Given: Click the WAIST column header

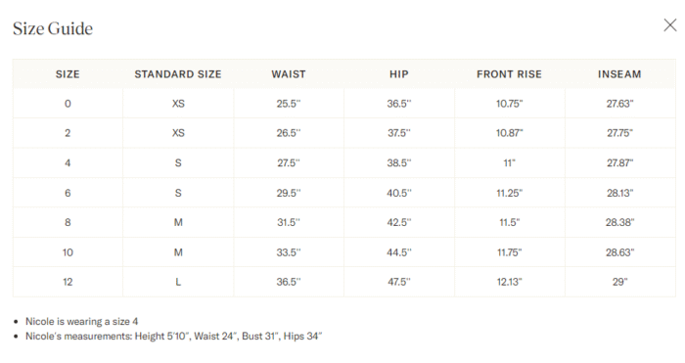Looking at the screenshot, I should pos(289,74).
